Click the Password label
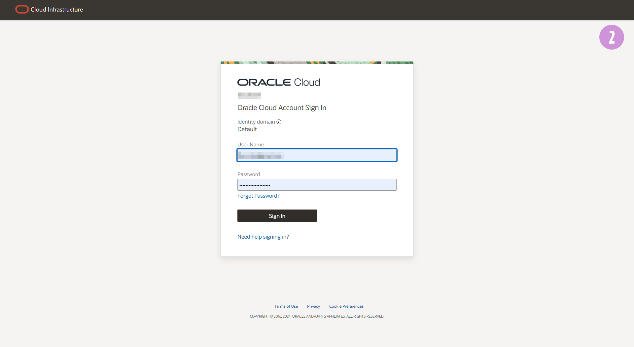Screen dimensions: 634x347 coord(249,174)
